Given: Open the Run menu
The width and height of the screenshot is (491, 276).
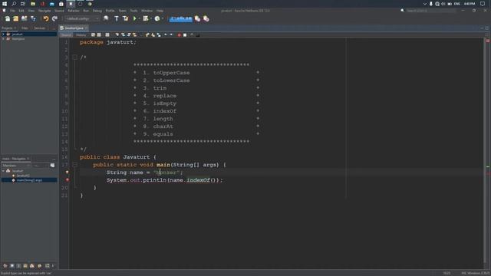Looking at the screenshot, I should 86,11.
